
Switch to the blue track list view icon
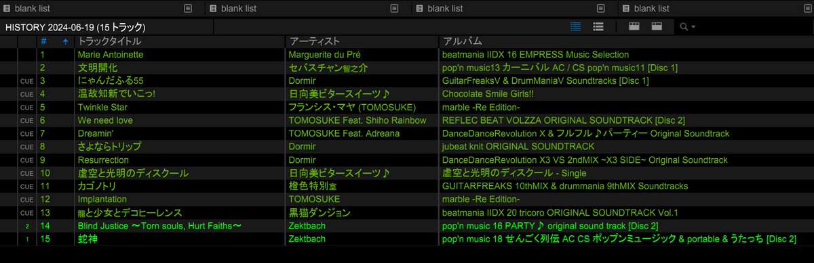coord(576,26)
